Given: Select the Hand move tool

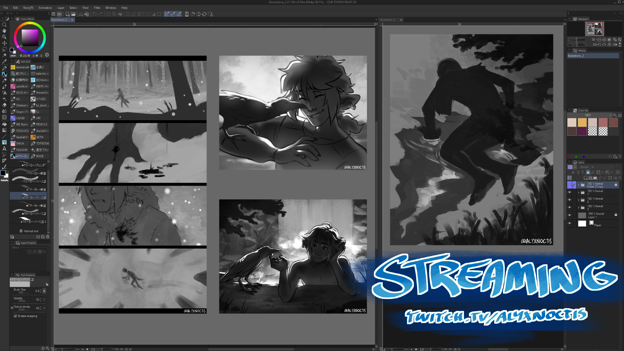Looking at the screenshot, I should [4, 31].
